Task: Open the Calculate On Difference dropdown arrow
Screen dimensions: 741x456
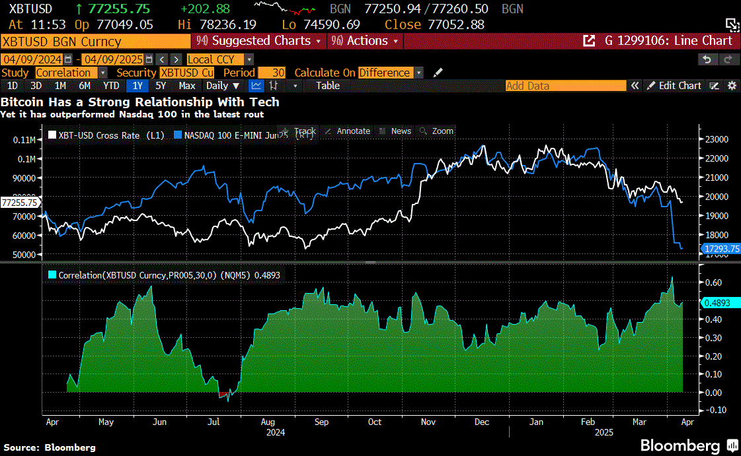Action: click(x=418, y=73)
